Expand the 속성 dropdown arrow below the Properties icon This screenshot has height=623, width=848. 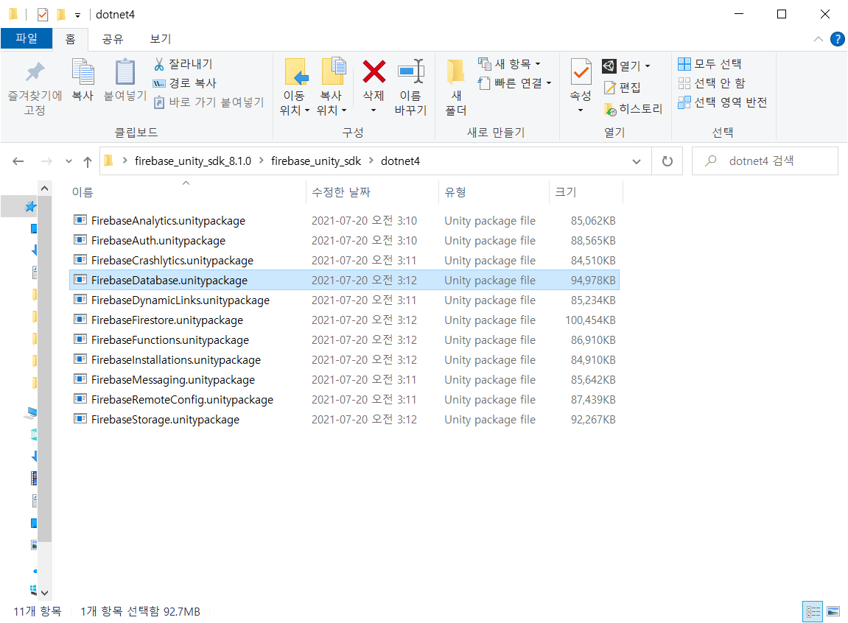click(581, 110)
